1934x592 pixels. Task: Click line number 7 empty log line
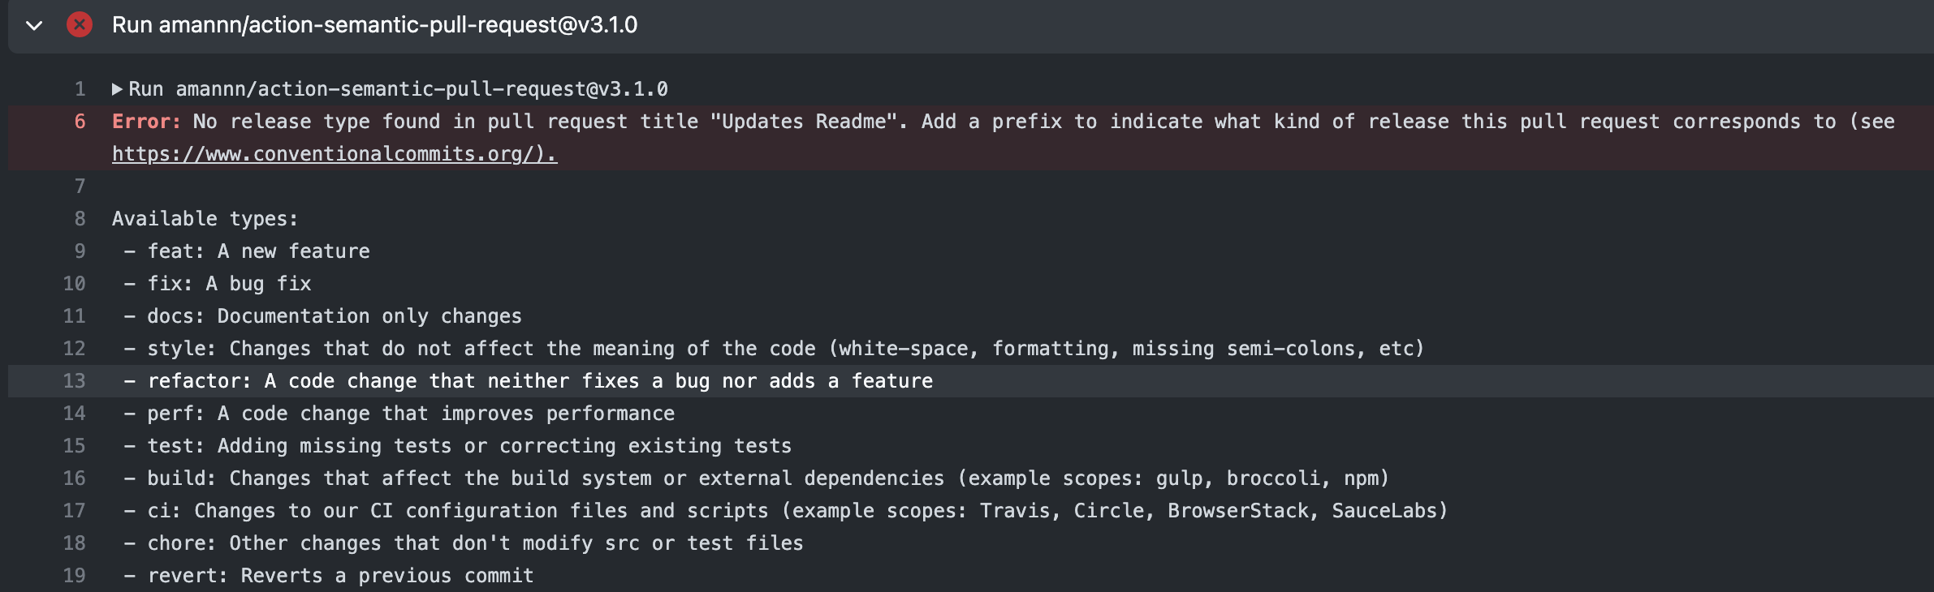pos(79,186)
